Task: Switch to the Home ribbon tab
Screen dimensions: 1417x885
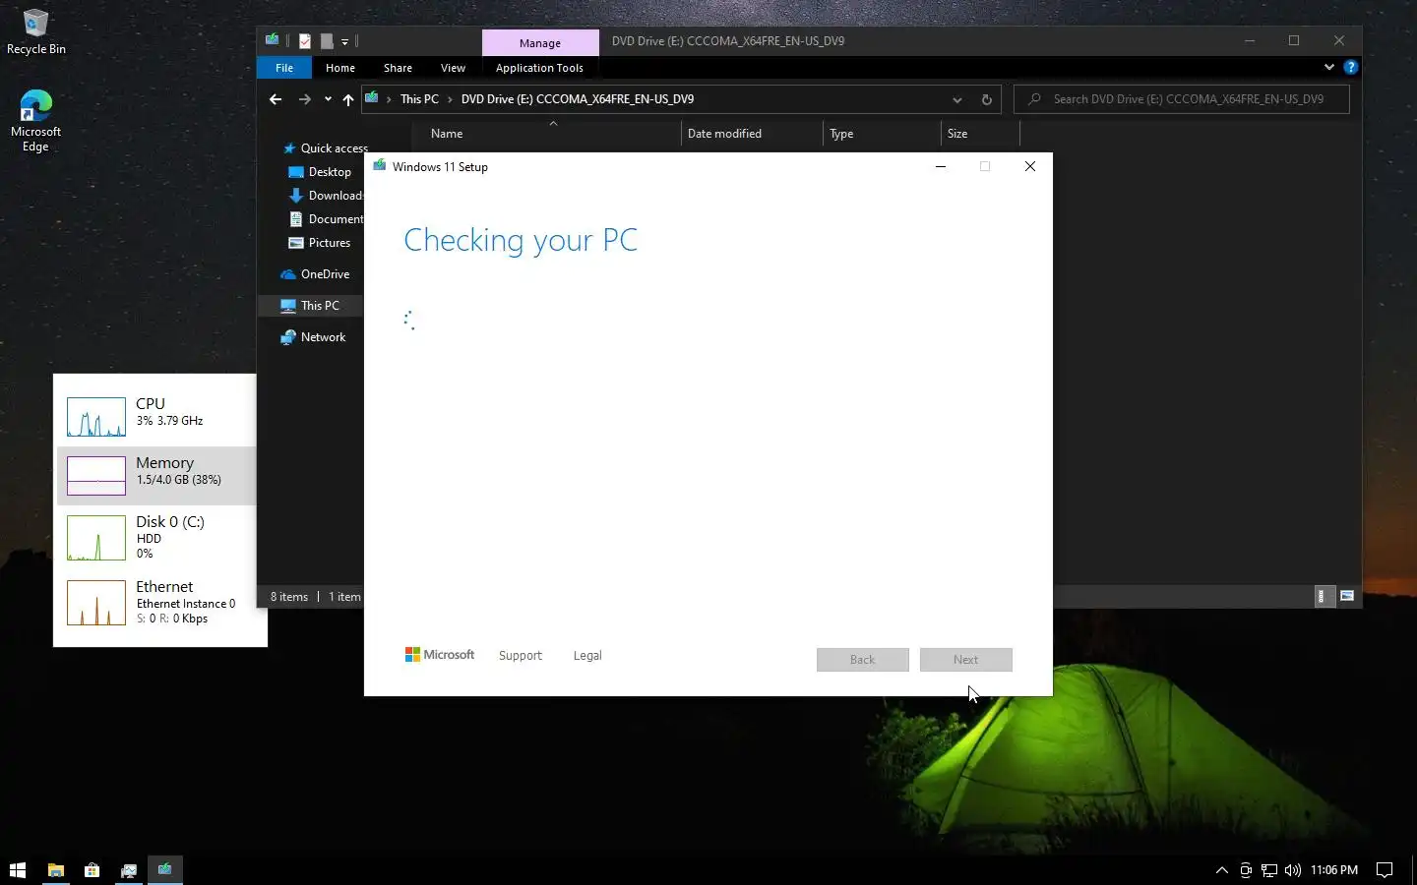Action: 340,68
